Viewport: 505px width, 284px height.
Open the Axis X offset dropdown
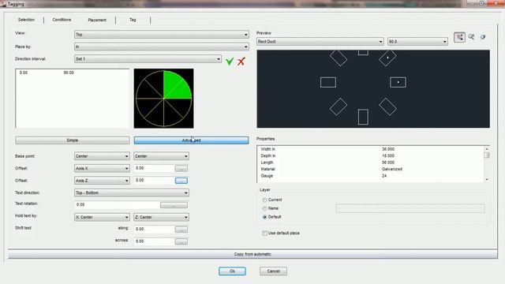coord(102,168)
